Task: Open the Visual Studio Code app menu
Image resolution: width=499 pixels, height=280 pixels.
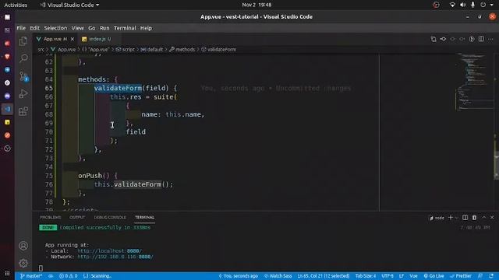Action: point(69,5)
